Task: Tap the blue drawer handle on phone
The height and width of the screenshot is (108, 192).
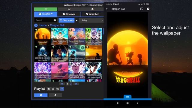Action: pos(127,97)
